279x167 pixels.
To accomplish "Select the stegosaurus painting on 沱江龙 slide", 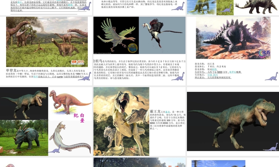I will coord(233,38).
